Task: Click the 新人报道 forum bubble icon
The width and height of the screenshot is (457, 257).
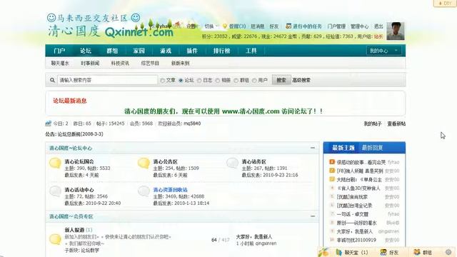Action: pos(55,239)
